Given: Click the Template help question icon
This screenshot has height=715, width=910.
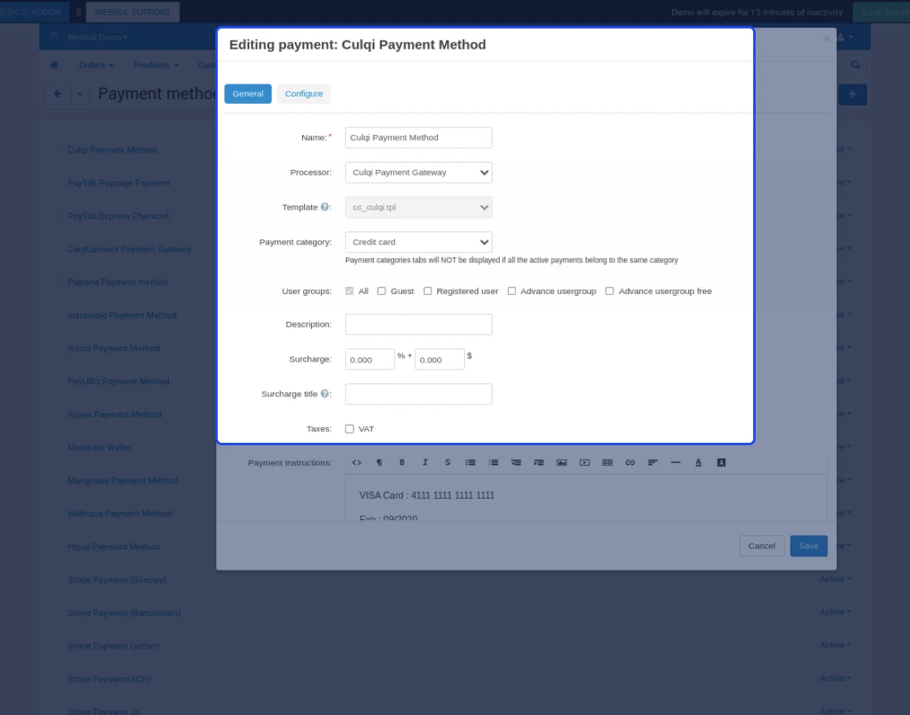Looking at the screenshot, I should coord(324,207).
